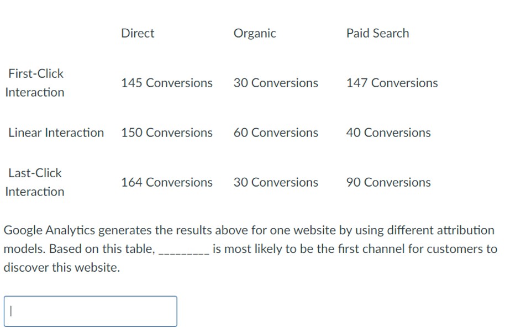
Task: Click inside the answer input field
Action: [91, 311]
